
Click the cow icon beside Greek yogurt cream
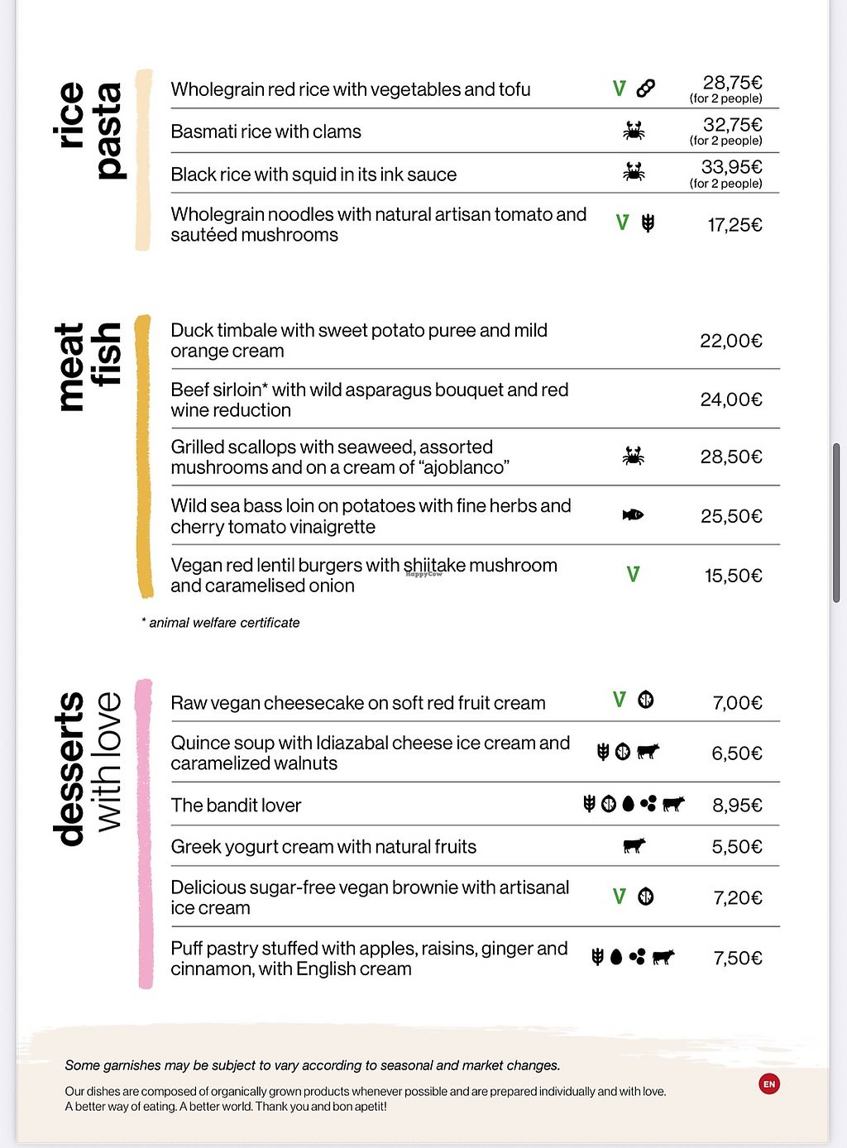634,845
